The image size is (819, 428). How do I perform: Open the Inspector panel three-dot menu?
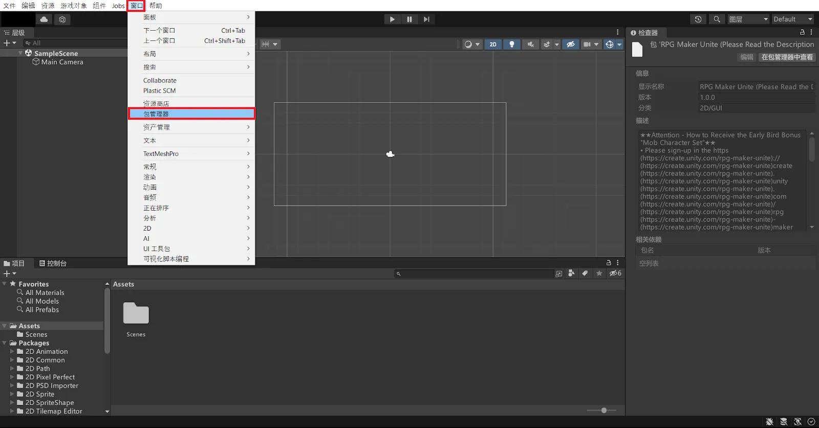click(811, 32)
